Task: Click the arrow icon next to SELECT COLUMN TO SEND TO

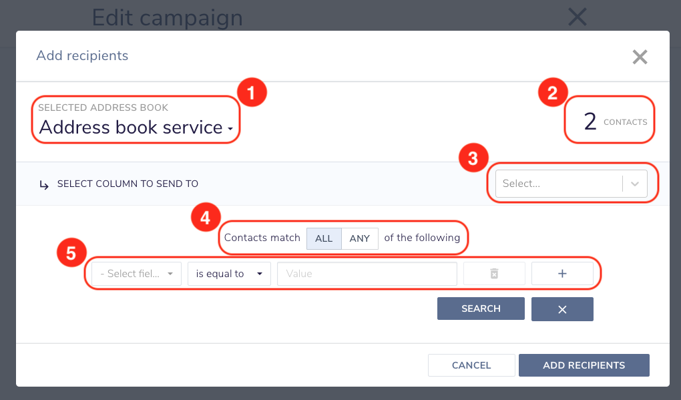Action: coord(44,186)
